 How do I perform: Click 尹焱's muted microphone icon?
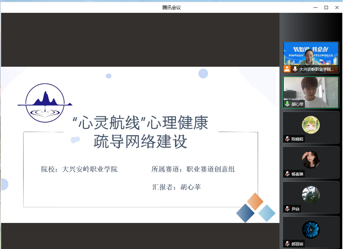(287, 209)
